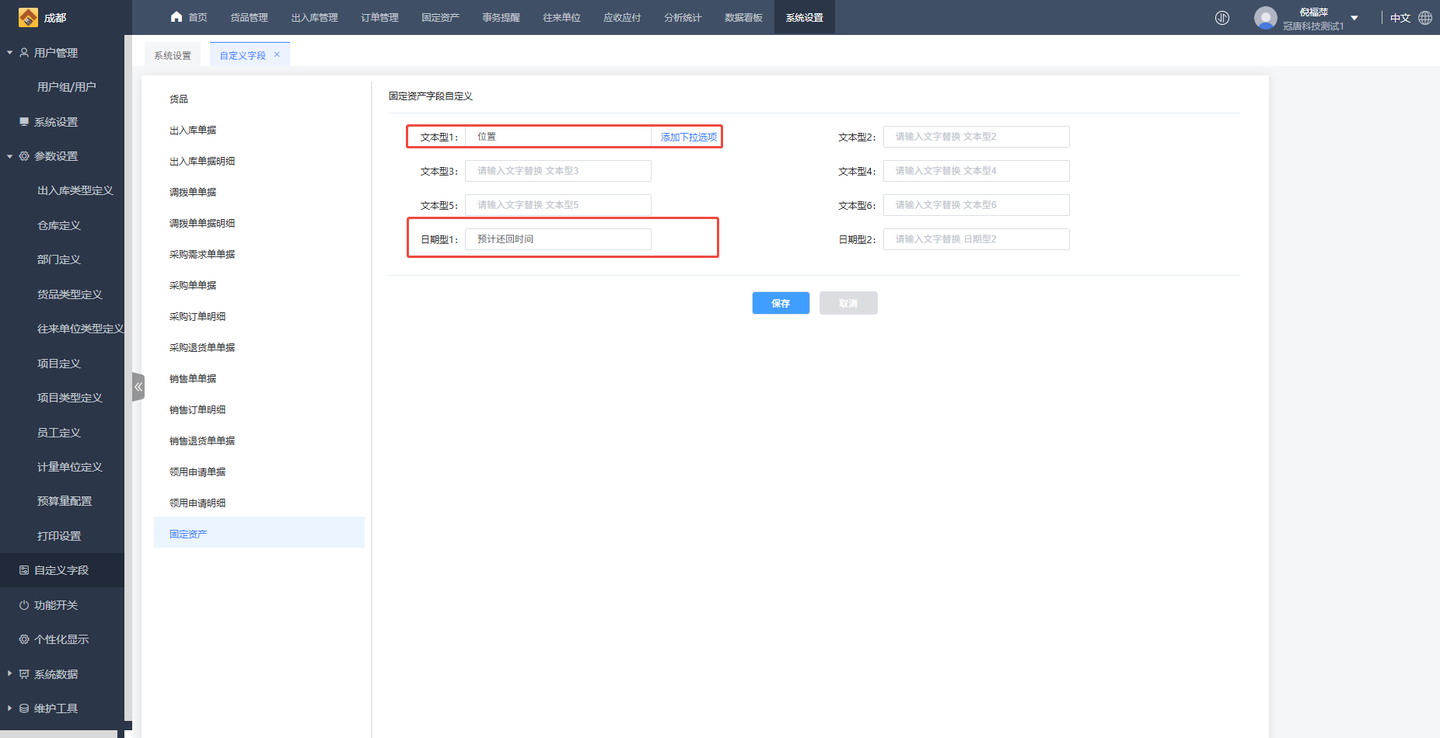1440x738 pixels.
Task: Switch to the 系统设置 page tab
Action: point(173,55)
